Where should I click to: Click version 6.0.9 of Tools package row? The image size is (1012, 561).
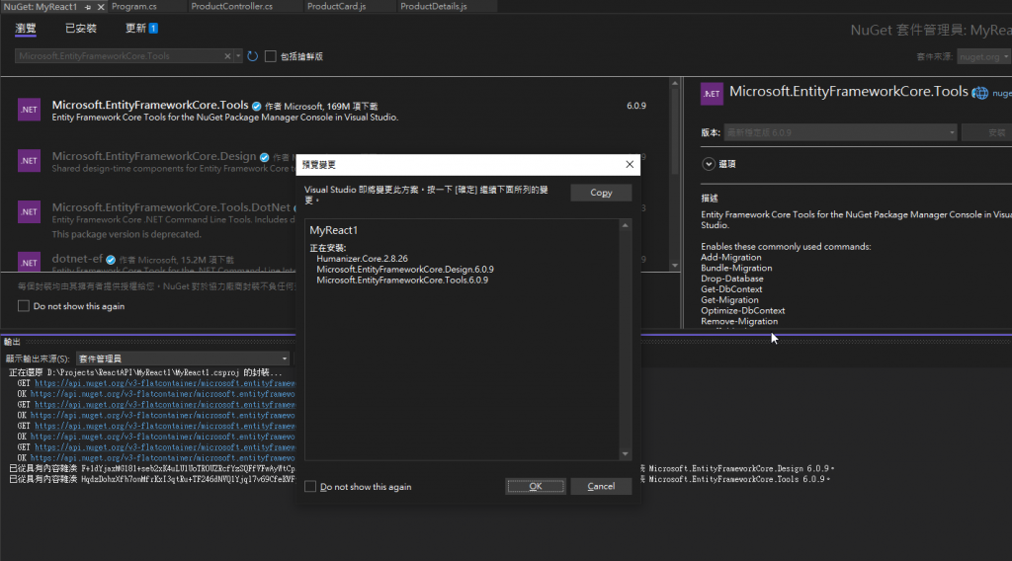coord(635,106)
